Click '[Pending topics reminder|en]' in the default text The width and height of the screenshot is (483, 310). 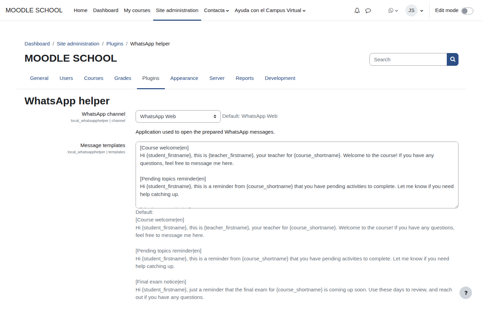tap(168, 251)
